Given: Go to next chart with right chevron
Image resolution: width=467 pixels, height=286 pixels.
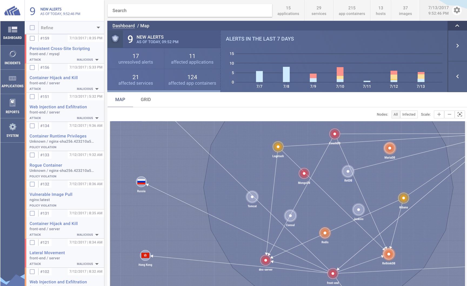Looking at the screenshot, I should pos(457,46).
